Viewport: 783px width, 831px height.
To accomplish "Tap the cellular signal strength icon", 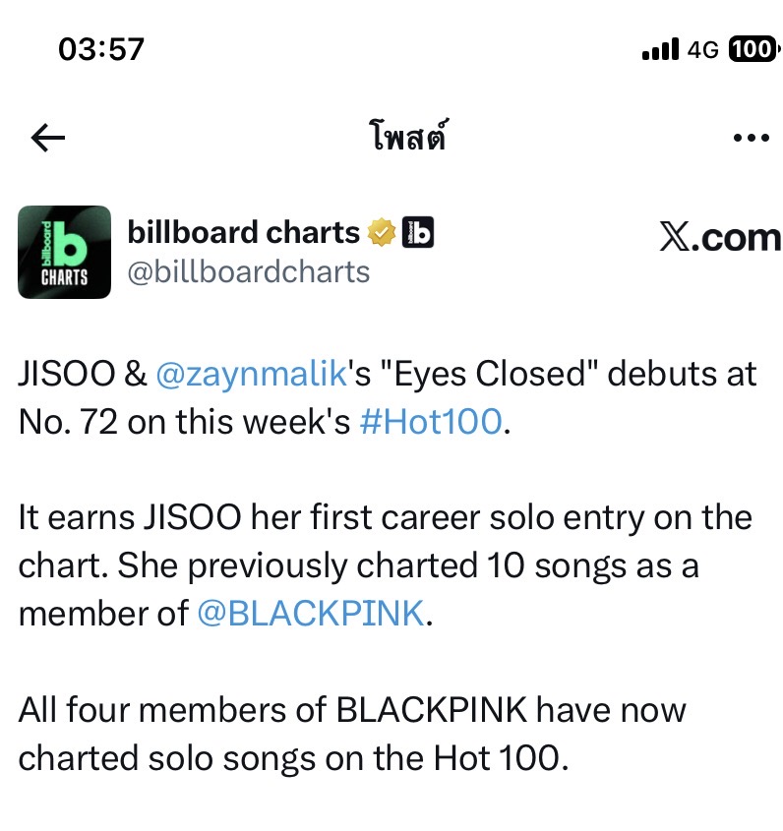I will [660, 49].
